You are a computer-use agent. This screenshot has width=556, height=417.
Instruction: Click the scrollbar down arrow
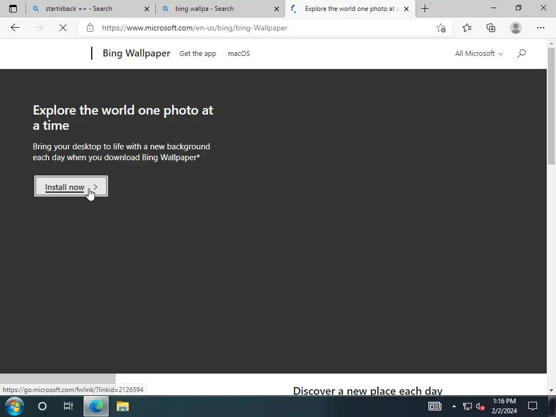[551, 390]
